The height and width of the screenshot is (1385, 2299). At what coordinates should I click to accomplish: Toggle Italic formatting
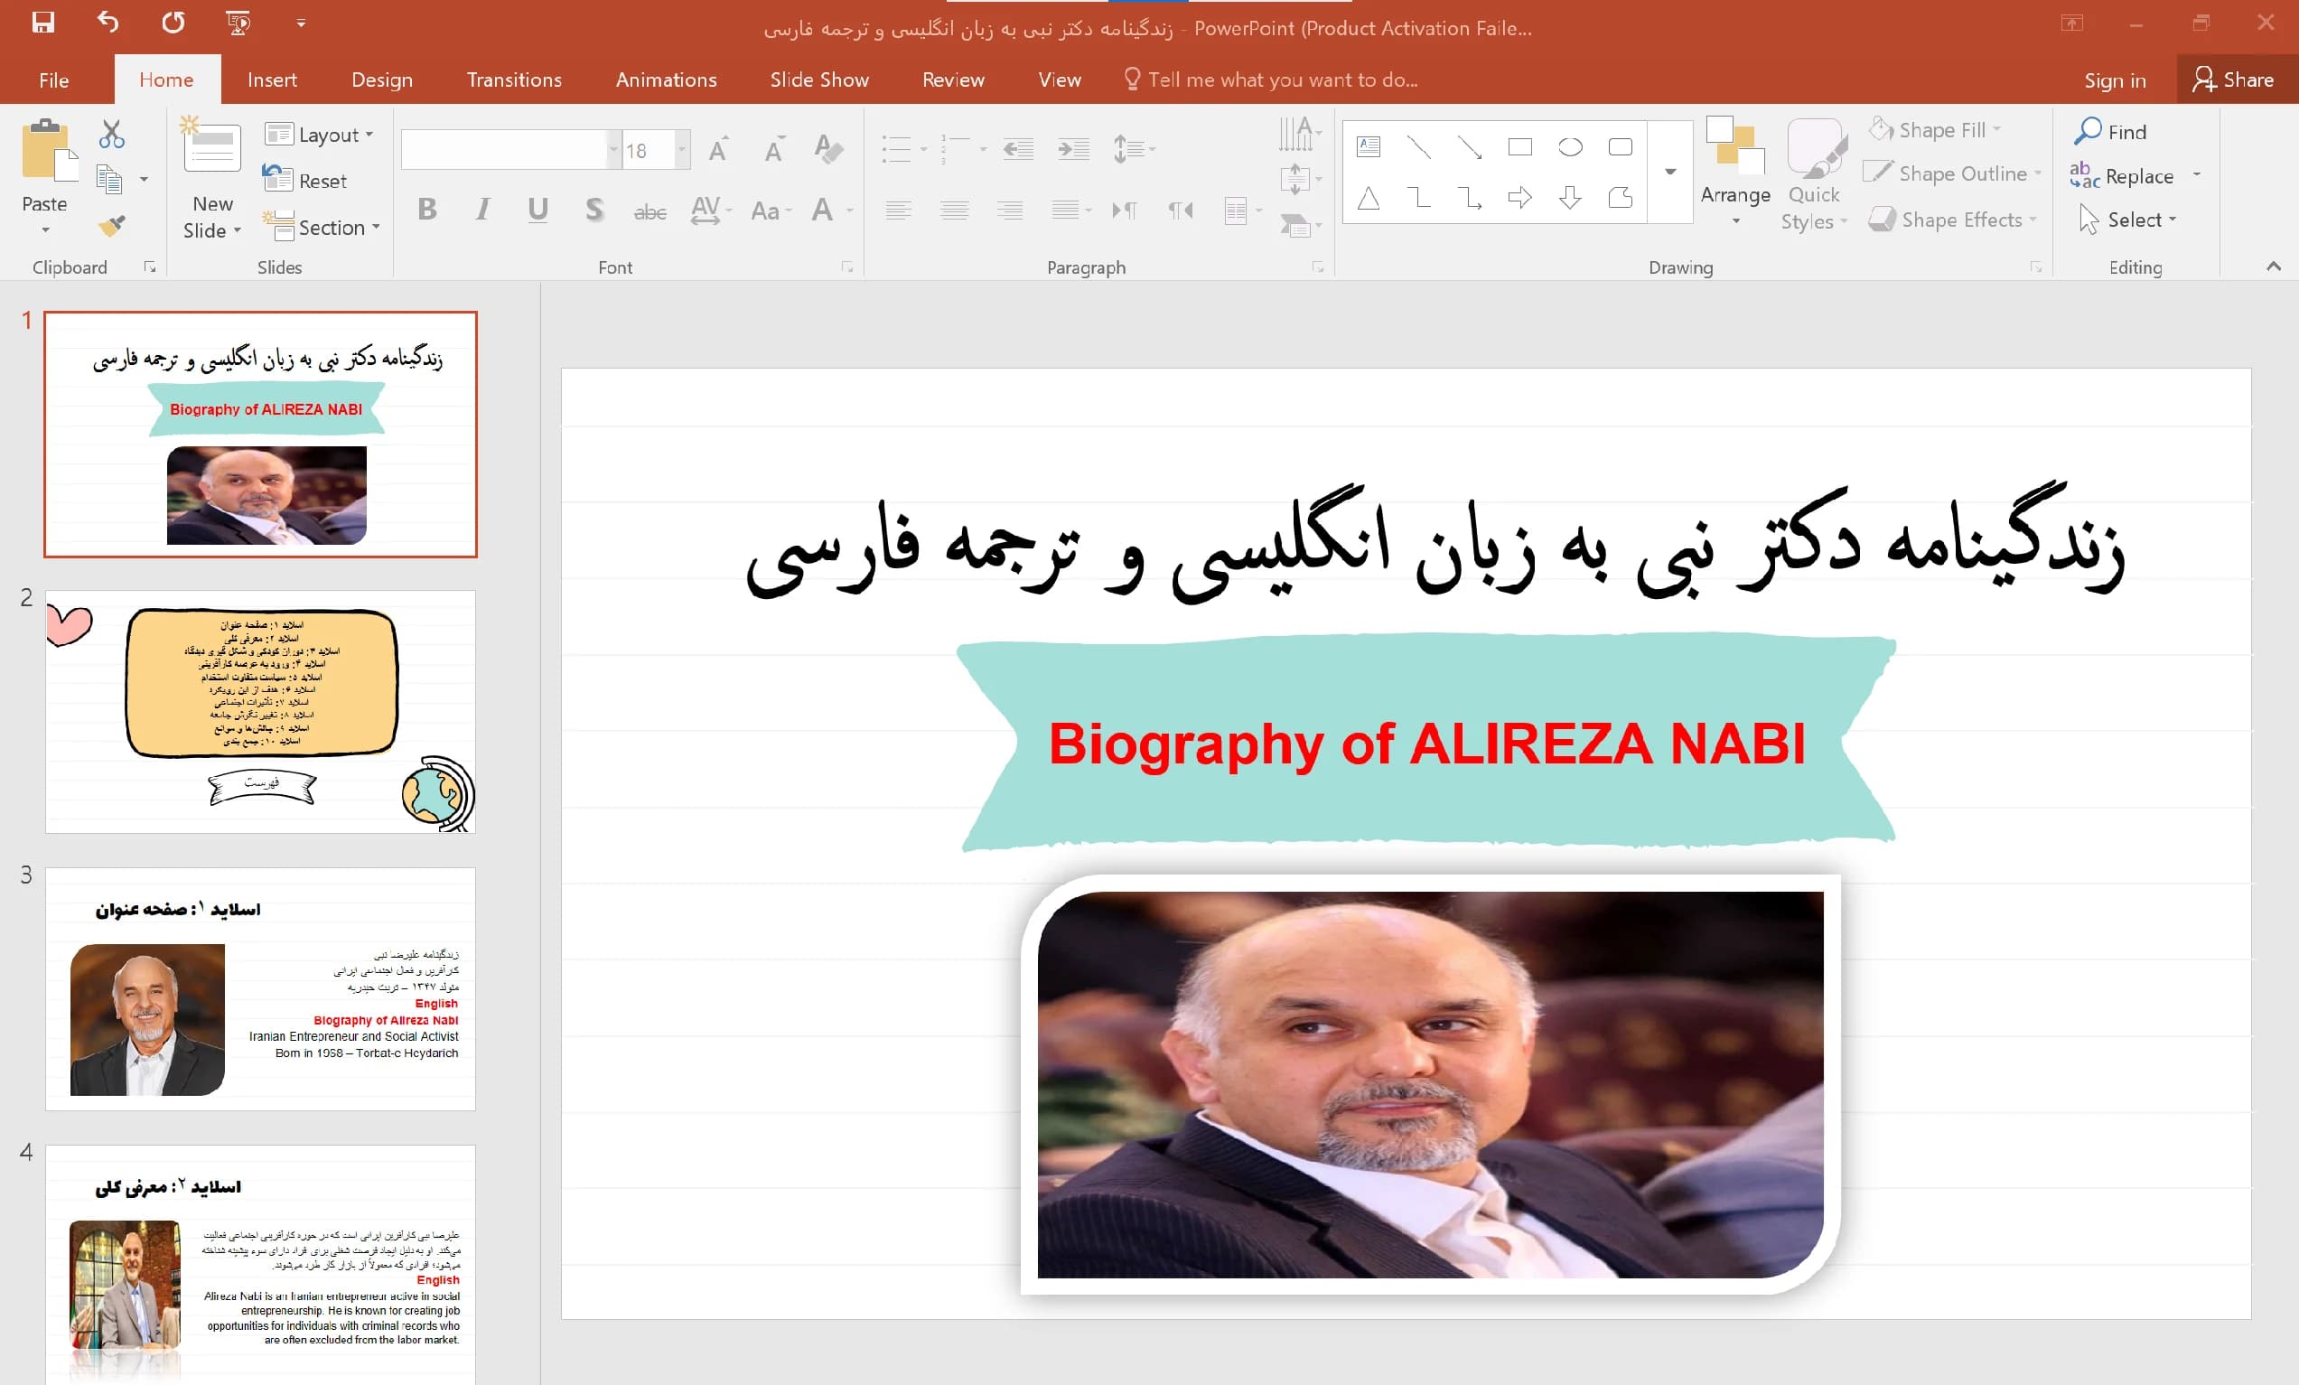click(x=482, y=209)
